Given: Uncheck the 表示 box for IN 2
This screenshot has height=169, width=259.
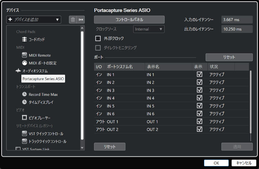Looking at the screenshot, I should [x=199, y=82].
